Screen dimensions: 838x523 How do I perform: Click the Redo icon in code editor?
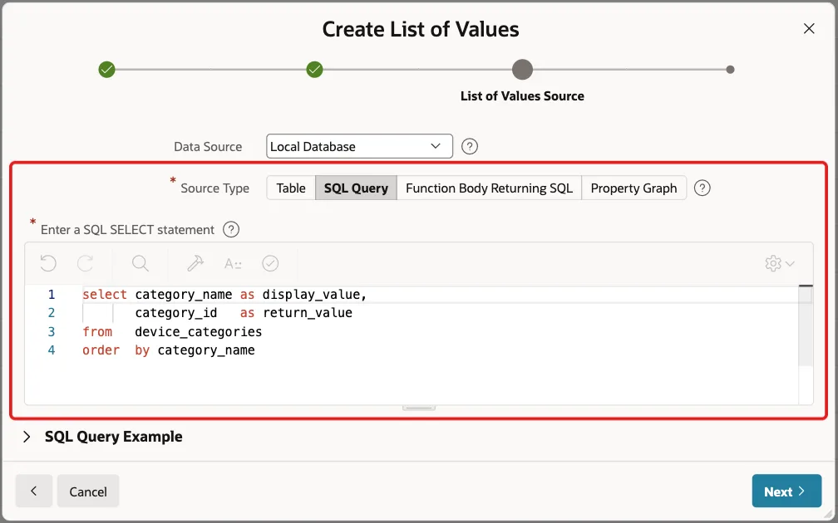(86, 263)
